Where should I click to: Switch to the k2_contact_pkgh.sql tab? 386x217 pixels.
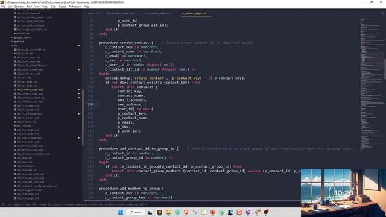click(157, 13)
